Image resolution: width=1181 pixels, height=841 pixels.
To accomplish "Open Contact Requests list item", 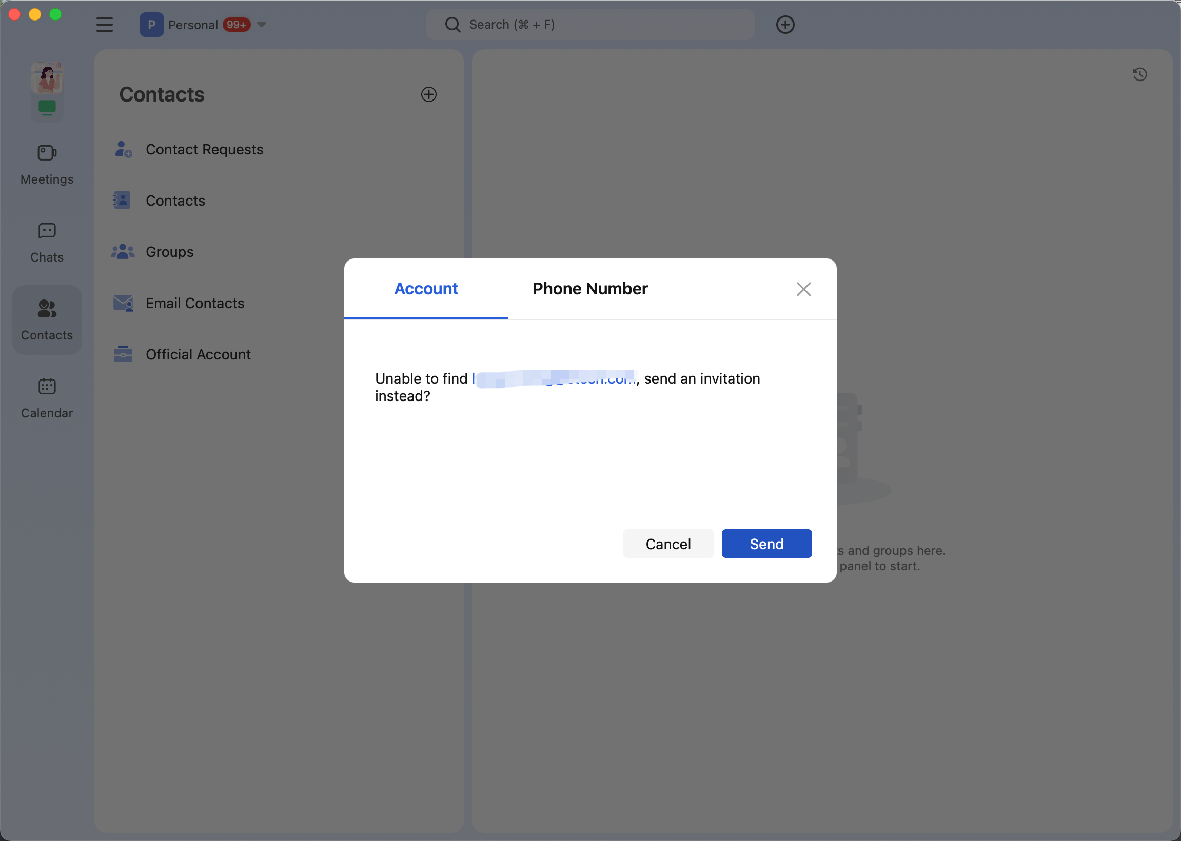I will click(x=204, y=149).
